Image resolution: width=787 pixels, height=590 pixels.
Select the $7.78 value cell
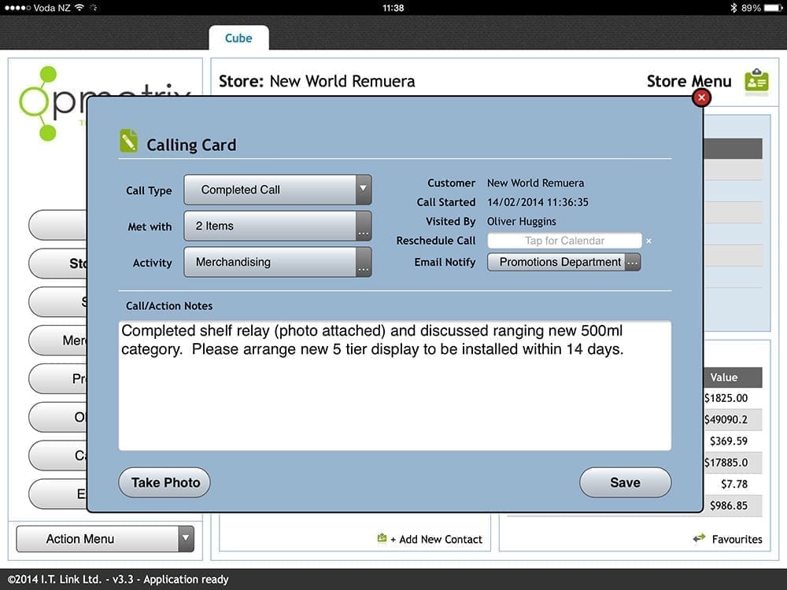pos(733,484)
